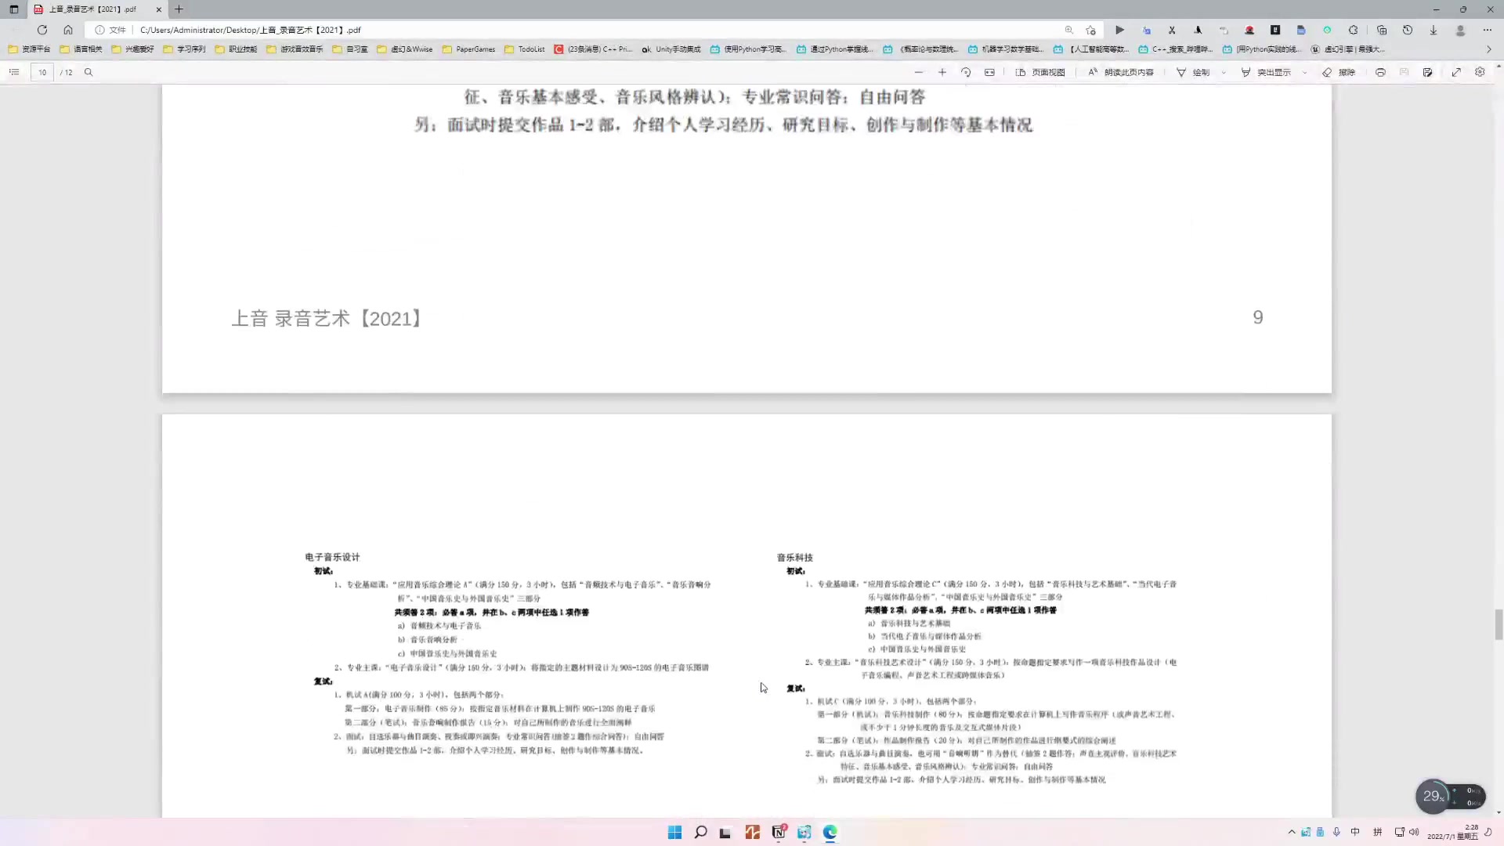1504x846 pixels.
Task: Open the browser settings and more menu
Action: [x=1488, y=30]
